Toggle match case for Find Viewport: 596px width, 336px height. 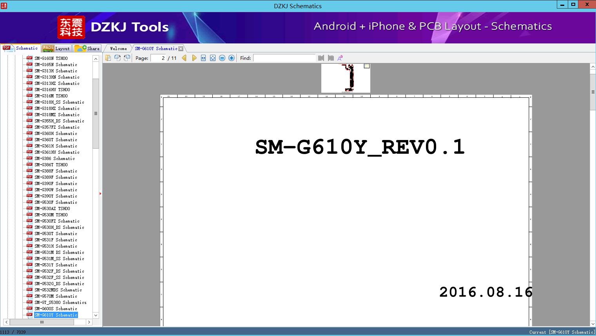[x=340, y=58]
